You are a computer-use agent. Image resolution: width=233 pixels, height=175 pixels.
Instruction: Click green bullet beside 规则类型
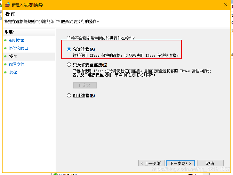(5, 40)
